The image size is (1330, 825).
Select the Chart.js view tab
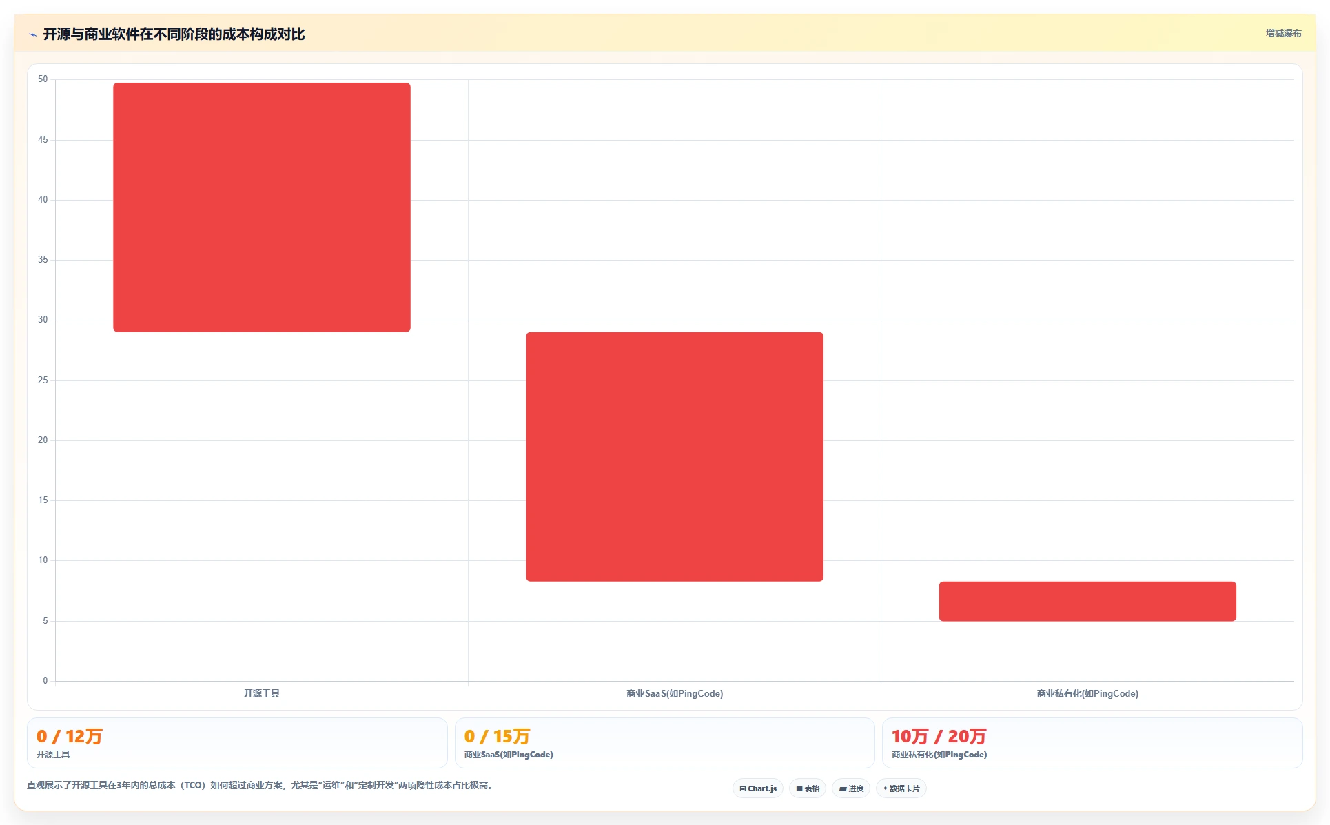point(758,788)
